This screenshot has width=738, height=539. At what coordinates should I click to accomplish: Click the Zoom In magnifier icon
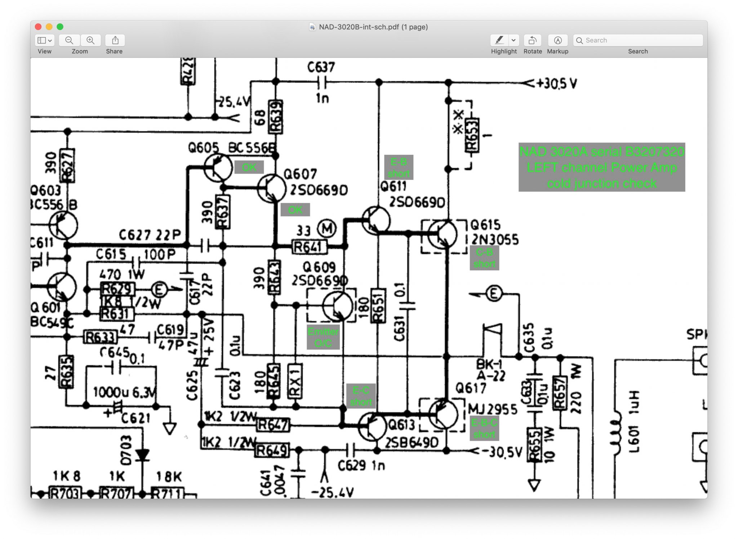pyautogui.click(x=90, y=40)
